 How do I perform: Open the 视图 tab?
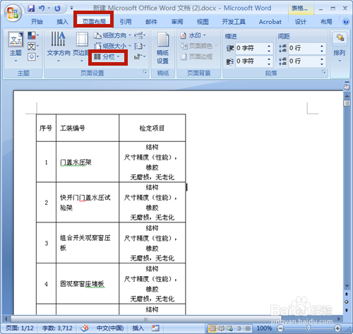(x=203, y=22)
